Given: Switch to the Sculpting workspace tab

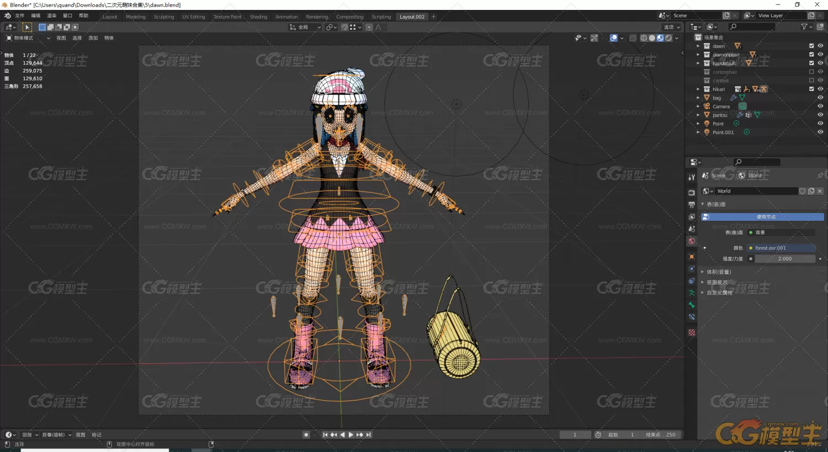Looking at the screenshot, I should pos(164,17).
